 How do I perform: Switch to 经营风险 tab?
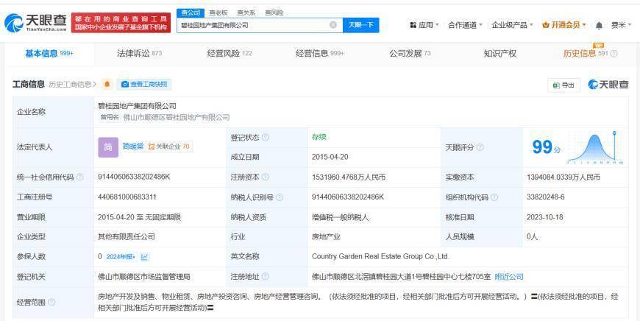[x=230, y=54]
